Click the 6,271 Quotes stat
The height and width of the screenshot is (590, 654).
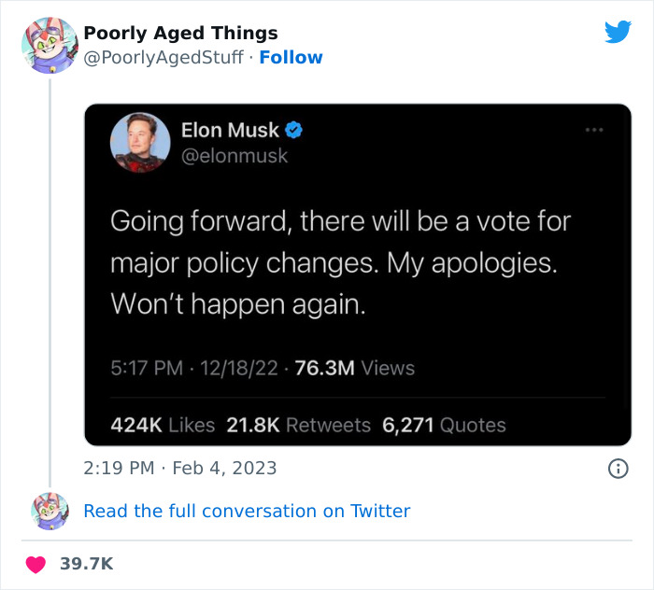click(x=444, y=425)
